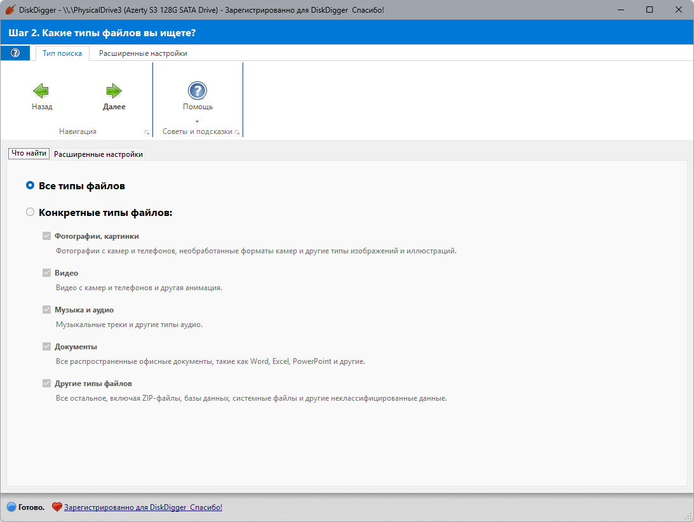The height and width of the screenshot is (522, 694).
Task: Expand the dropdown arrow under Помощь
Action: click(197, 121)
